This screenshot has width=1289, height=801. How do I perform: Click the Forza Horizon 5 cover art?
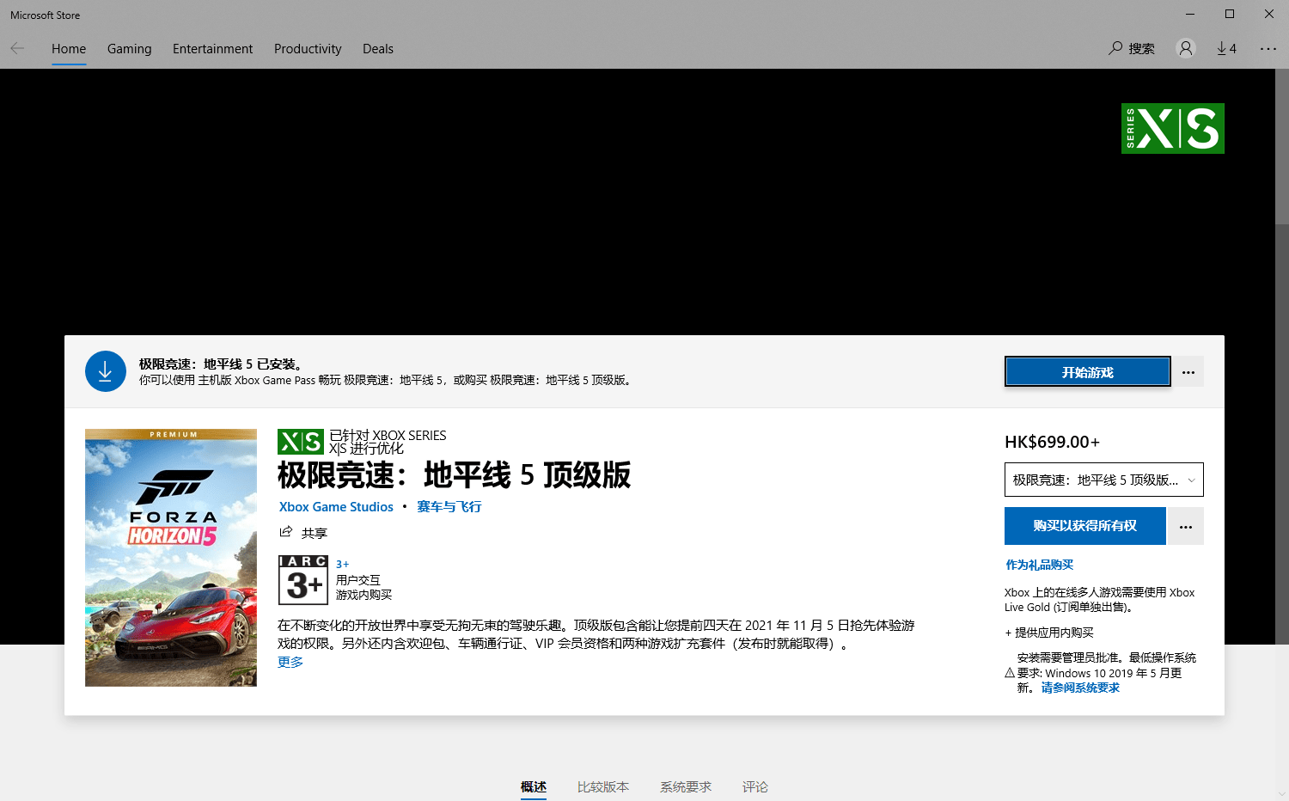171,558
